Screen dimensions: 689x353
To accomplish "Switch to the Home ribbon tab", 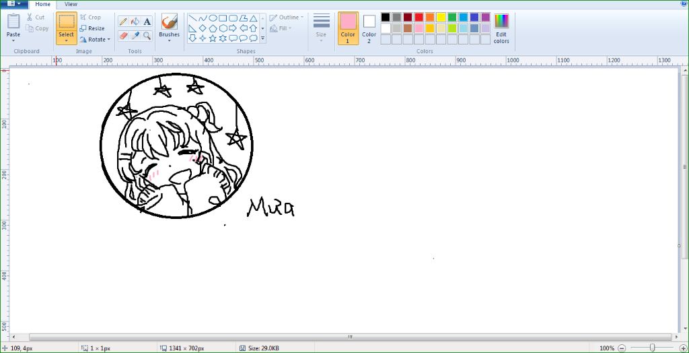I will point(42,4).
